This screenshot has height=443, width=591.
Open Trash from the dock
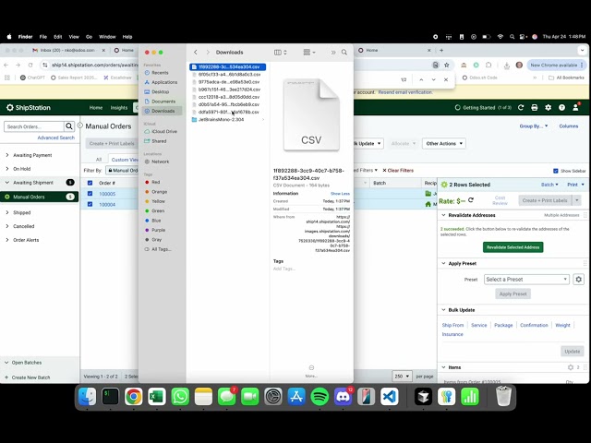[x=503, y=397]
